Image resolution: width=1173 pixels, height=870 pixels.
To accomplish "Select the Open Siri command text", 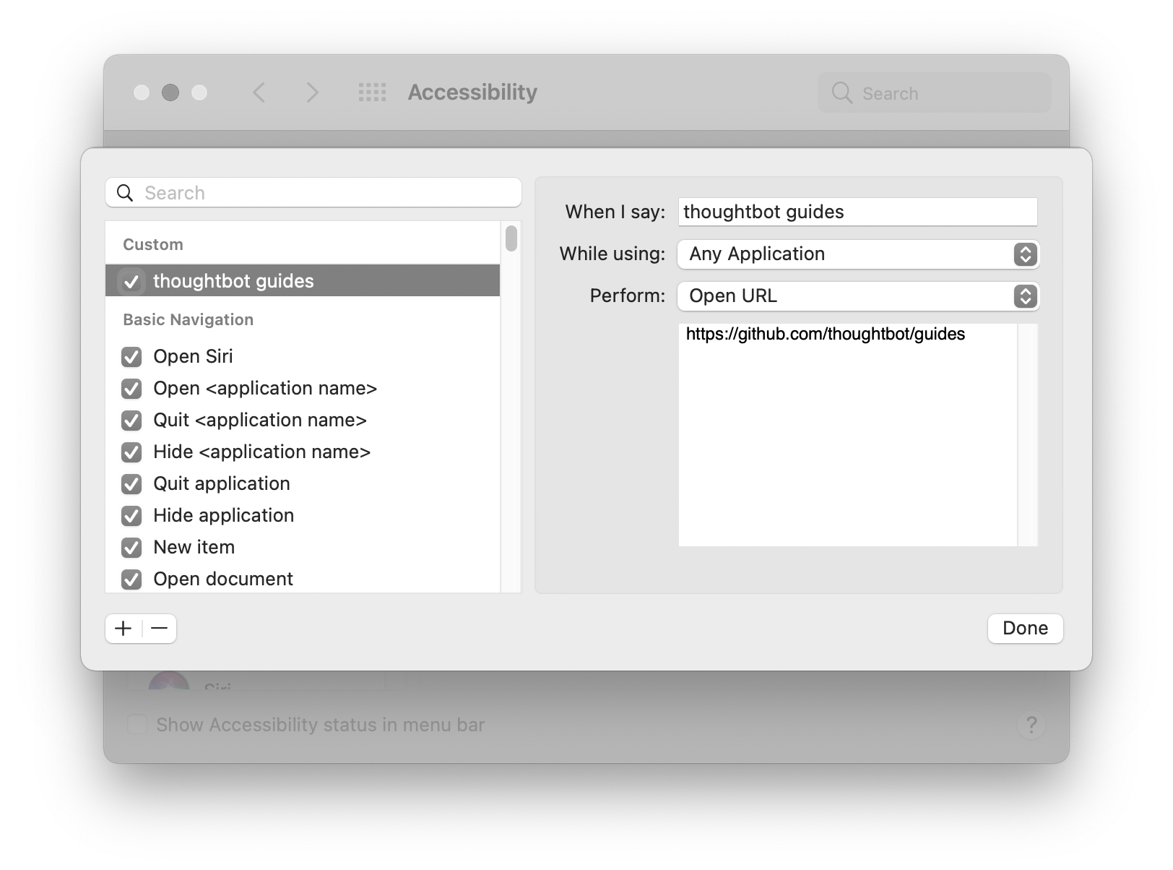I will (193, 356).
